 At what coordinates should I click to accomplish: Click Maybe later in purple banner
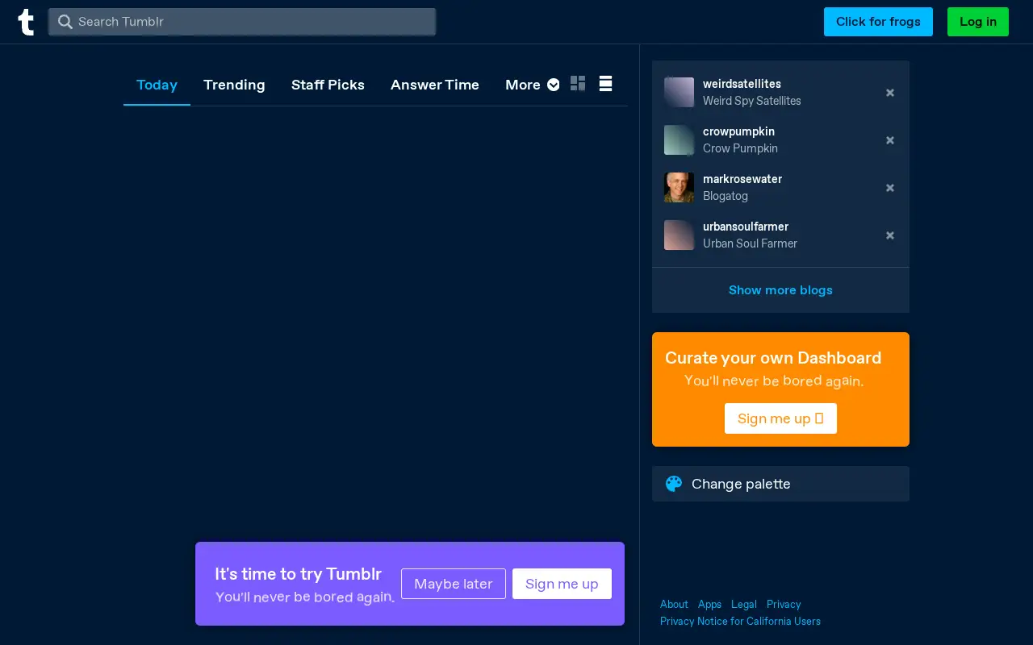[x=454, y=584]
